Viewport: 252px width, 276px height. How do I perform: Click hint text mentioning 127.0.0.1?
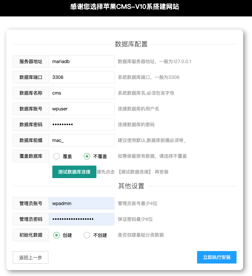[154, 61]
